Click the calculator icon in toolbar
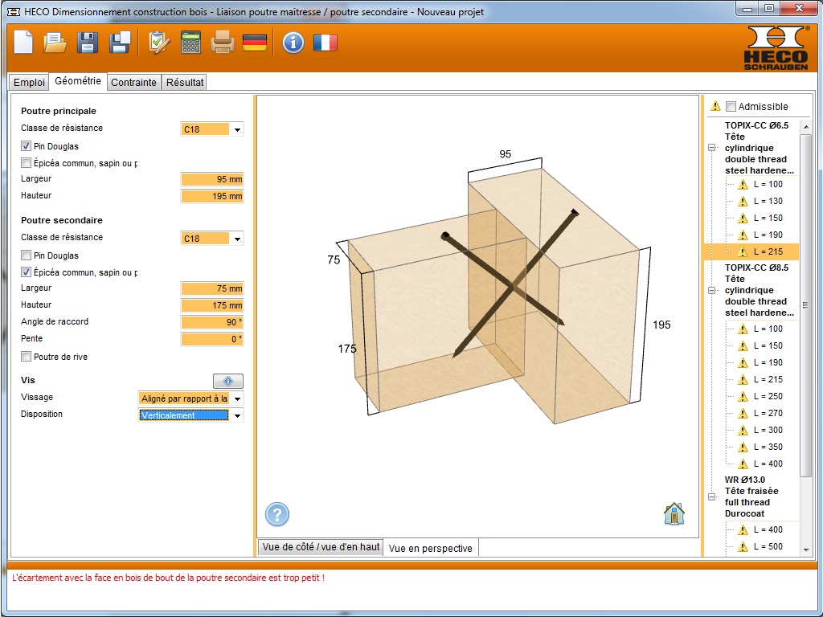The width and height of the screenshot is (823, 617). coord(190,43)
